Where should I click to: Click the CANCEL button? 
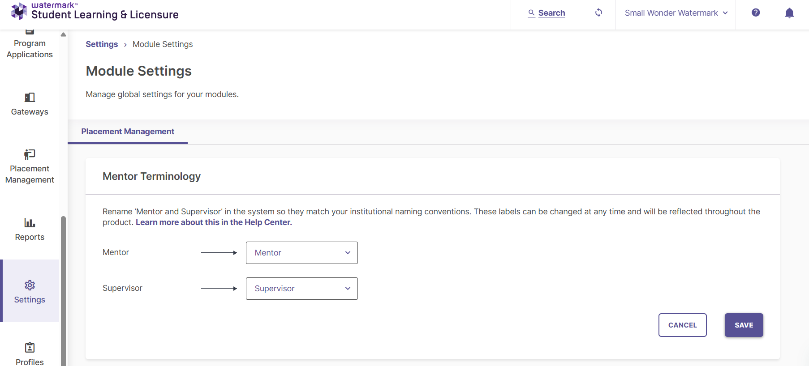[683, 325]
